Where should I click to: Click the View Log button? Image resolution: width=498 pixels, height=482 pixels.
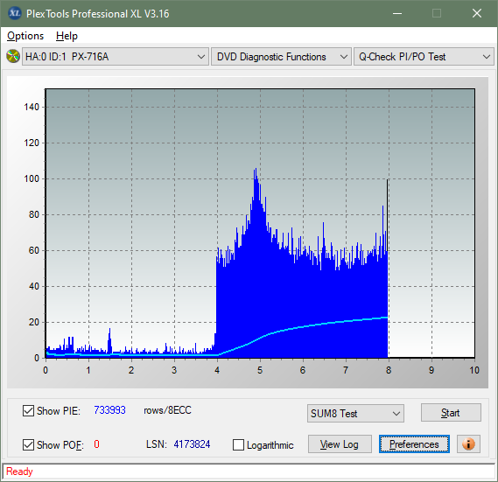pos(340,444)
